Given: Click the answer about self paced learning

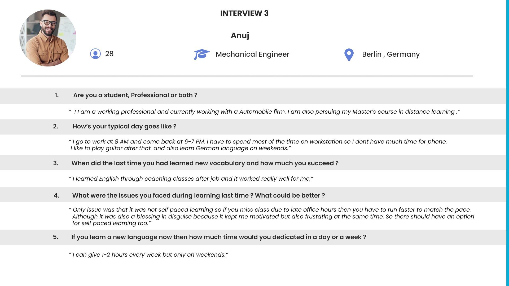Looking at the screenshot, I should (x=271, y=216).
